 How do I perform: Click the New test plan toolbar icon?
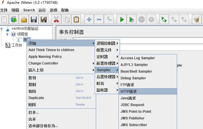[x=4, y=19]
